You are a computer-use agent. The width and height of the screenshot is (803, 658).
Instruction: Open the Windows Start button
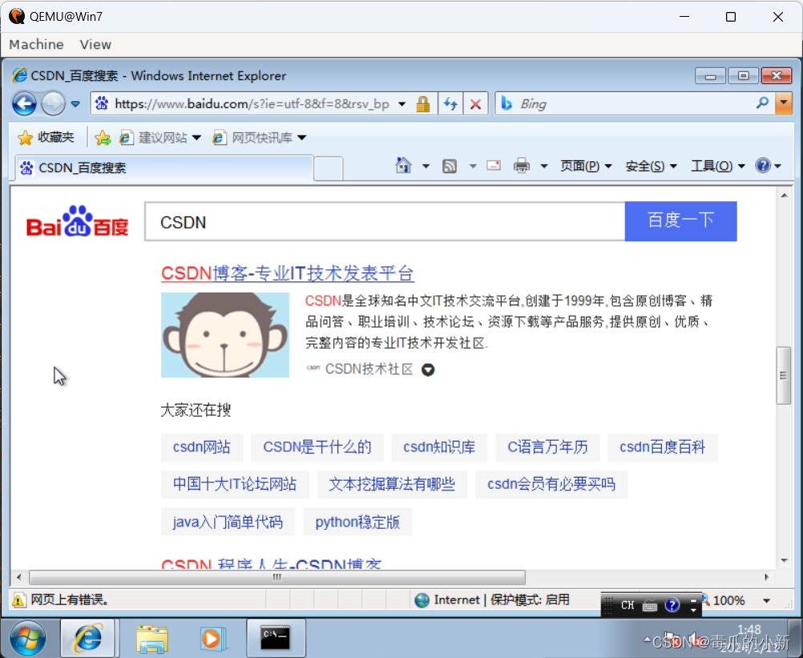tap(27, 637)
